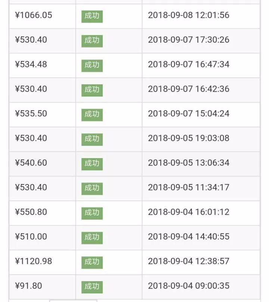The height and width of the screenshot is (302, 269).
Task: Click the 成功 badge beside ¥534.48
Action: 92,65
